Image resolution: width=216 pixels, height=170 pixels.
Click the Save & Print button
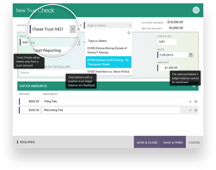click(x=173, y=142)
